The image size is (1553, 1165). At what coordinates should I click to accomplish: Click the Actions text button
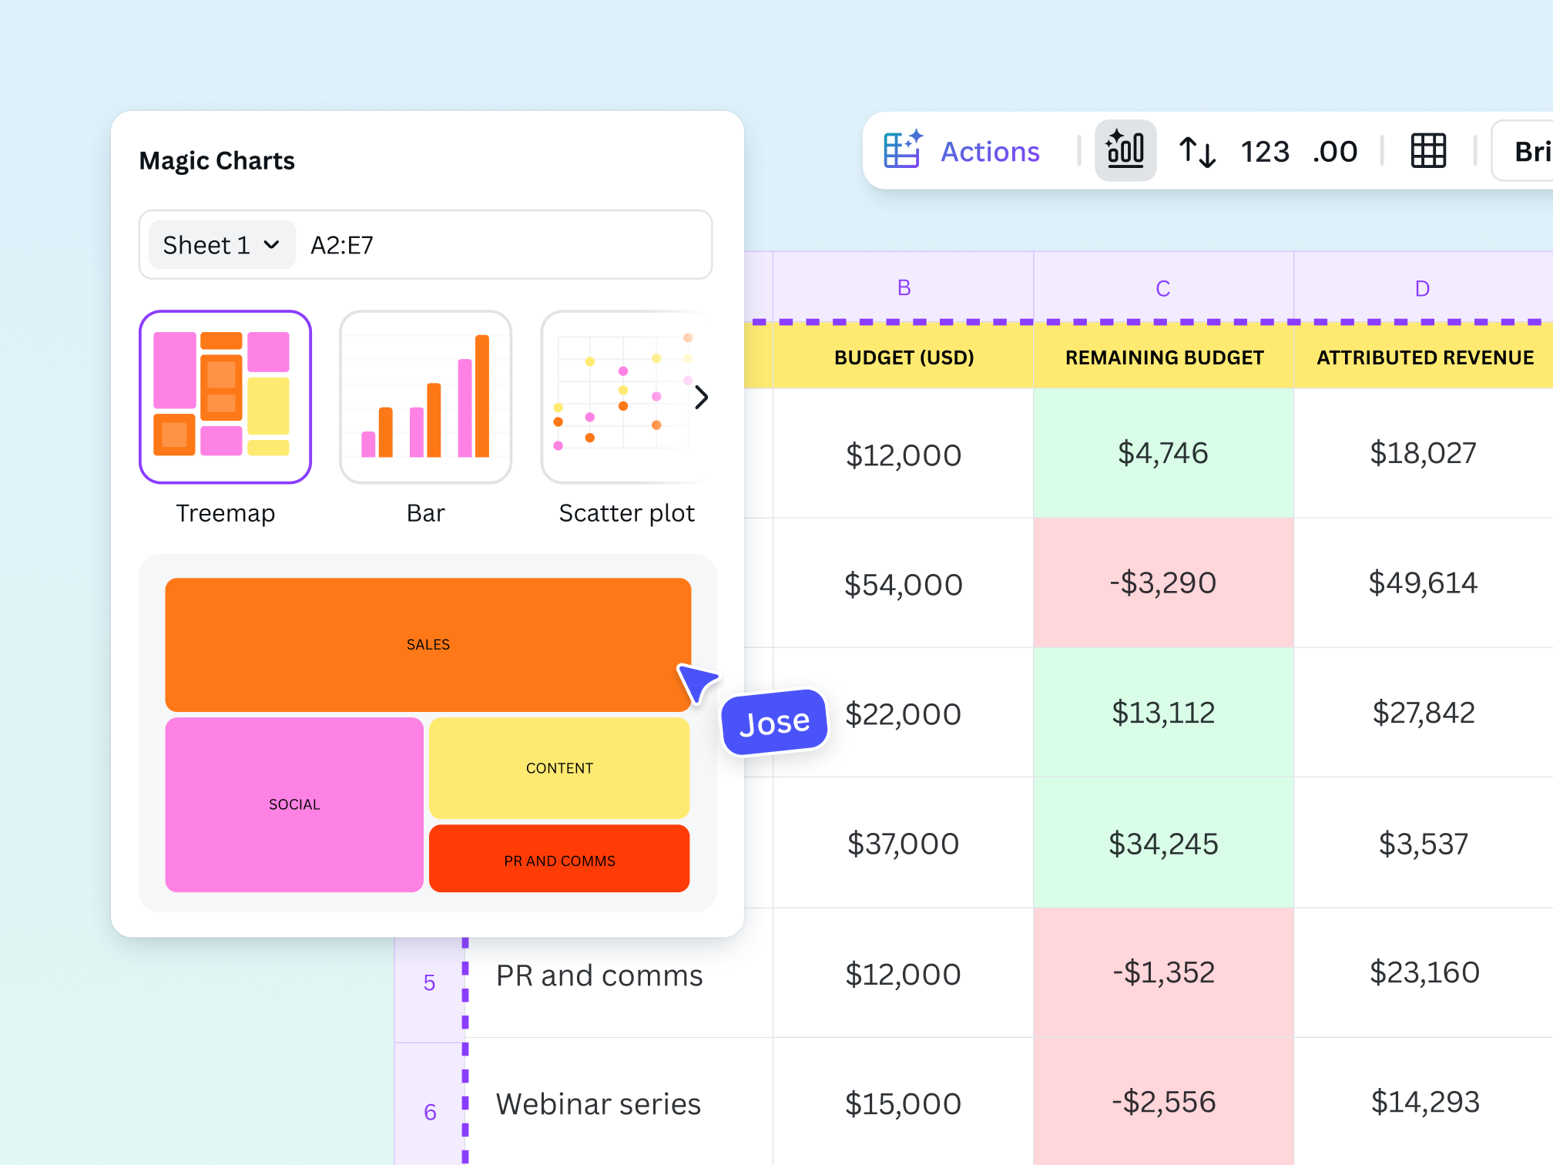(990, 152)
